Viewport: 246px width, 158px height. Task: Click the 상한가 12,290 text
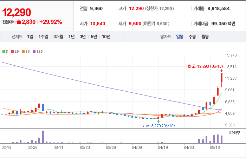point(160,8)
